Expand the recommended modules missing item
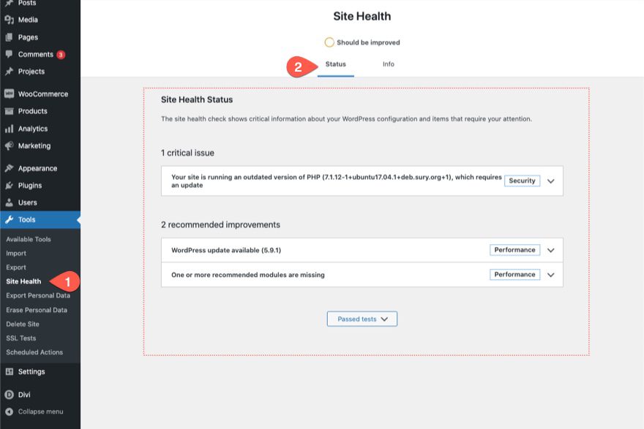This screenshot has width=644, height=429. (551, 274)
